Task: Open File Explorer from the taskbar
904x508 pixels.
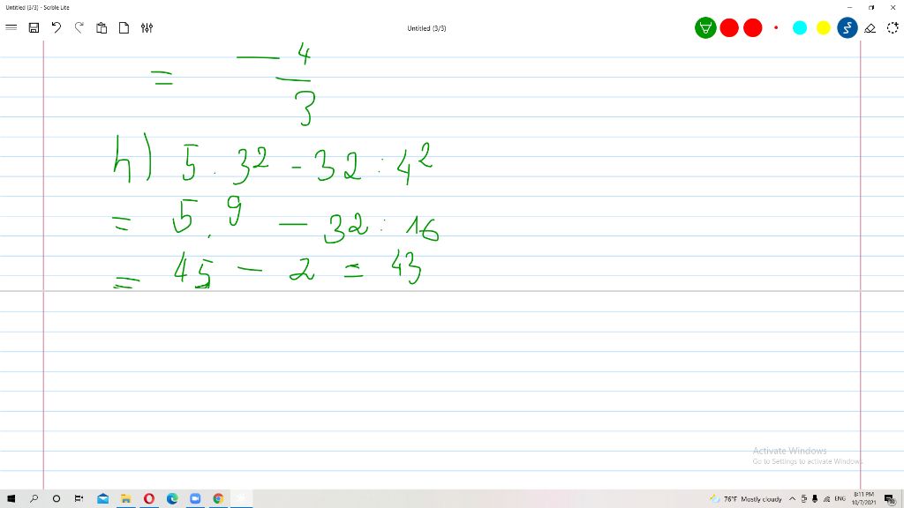Action: point(125,499)
